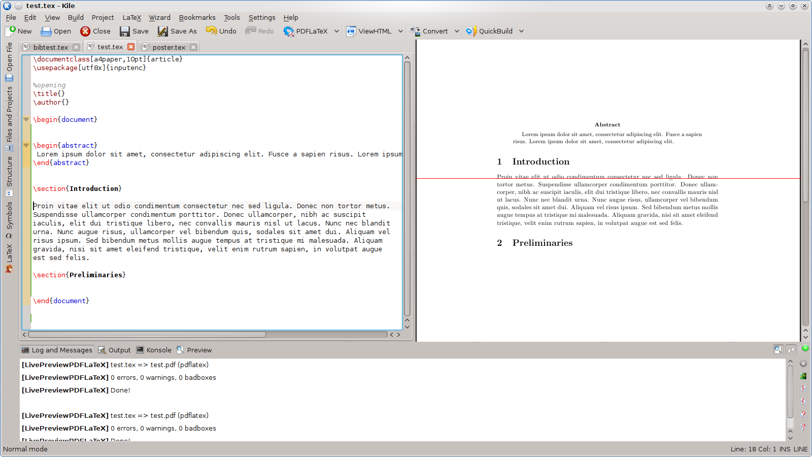Show the Open File sidebar panel
This screenshot has height=457, width=812.
[x=9, y=61]
